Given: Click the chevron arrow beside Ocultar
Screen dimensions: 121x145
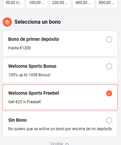Looking at the screenshot, I should tap(67, 144).
